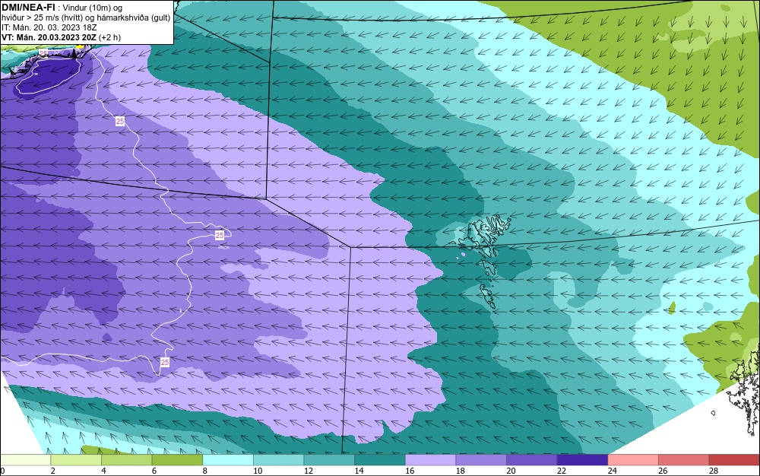Click the legend tick label 28
The height and width of the screenshot is (476, 760).
[714, 471]
